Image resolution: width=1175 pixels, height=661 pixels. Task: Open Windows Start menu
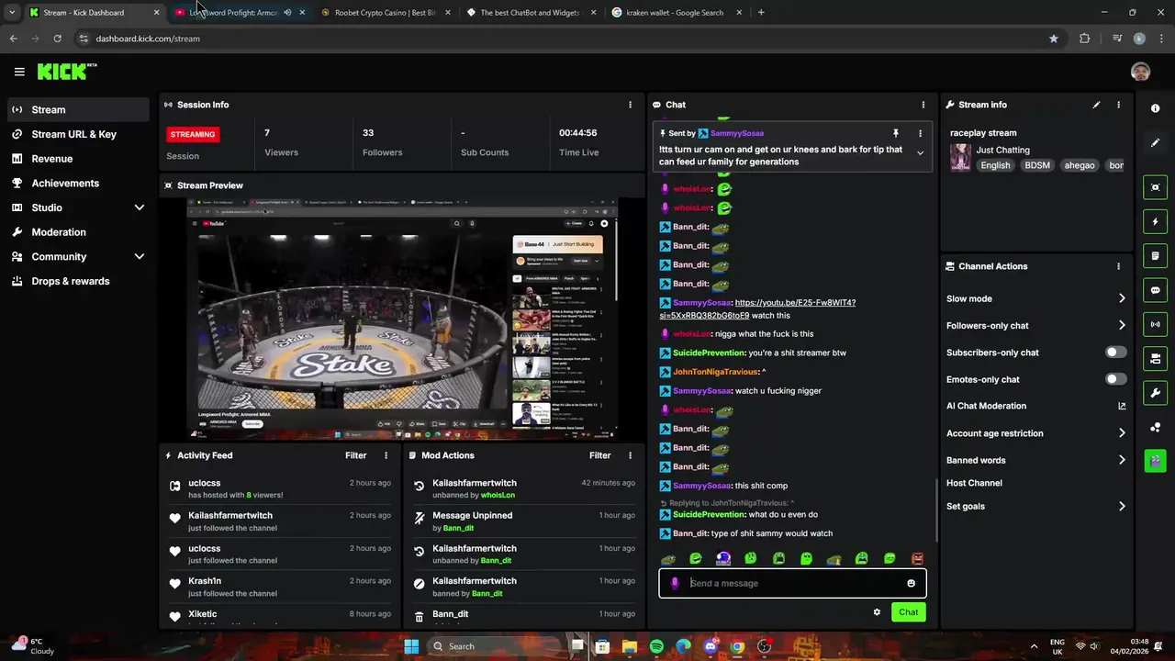[411, 646]
